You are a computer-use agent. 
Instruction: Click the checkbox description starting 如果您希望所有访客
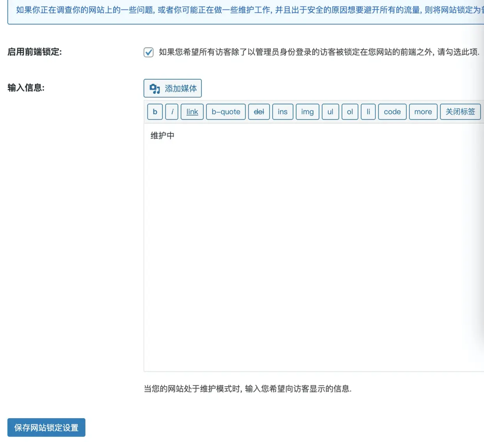319,52
